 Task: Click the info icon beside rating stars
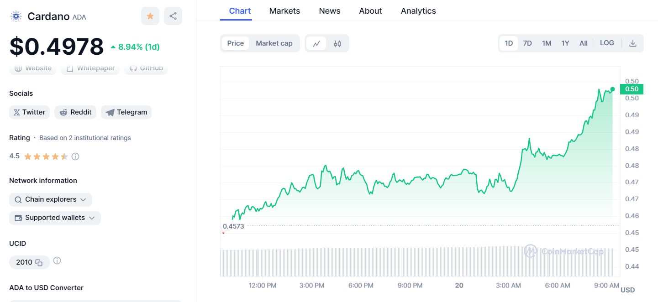coord(75,156)
